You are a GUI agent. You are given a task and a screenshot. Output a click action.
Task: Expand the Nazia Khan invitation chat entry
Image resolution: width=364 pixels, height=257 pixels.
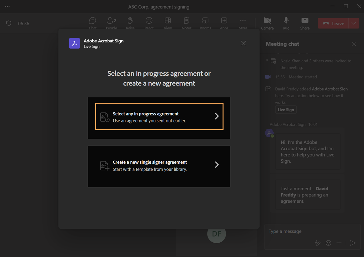tap(267, 60)
